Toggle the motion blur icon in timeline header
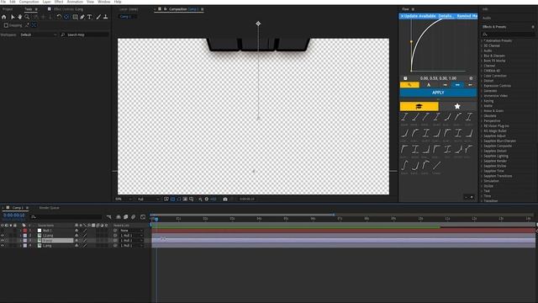Viewport: 538px width, 303px height. (x=133, y=217)
